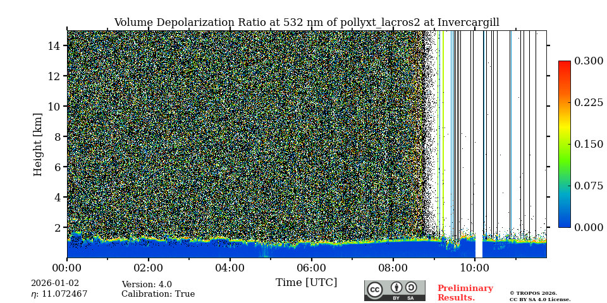Image resolution: width=607 pixels, height=303 pixels.
Task: Click the Calibration: True label
Action: click(x=158, y=294)
